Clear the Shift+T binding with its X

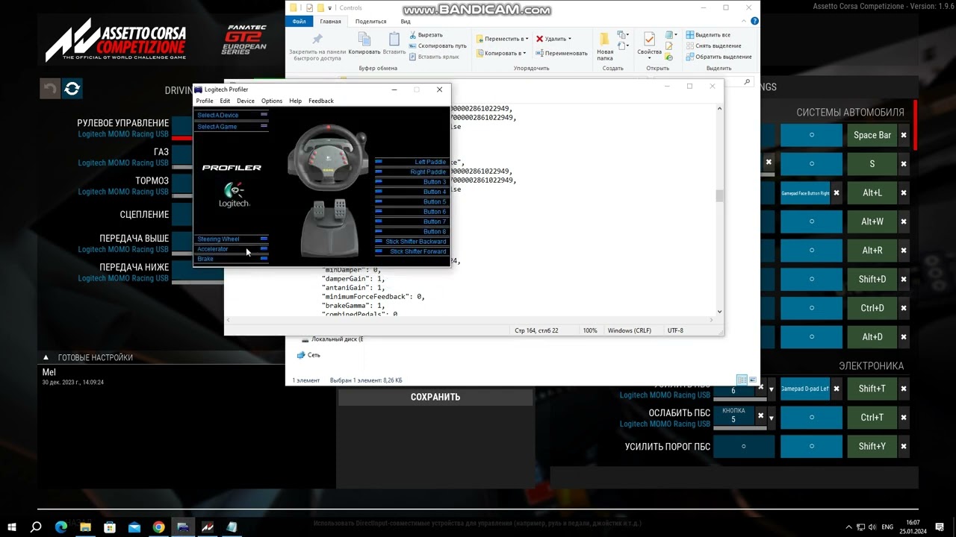[x=904, y=389]
